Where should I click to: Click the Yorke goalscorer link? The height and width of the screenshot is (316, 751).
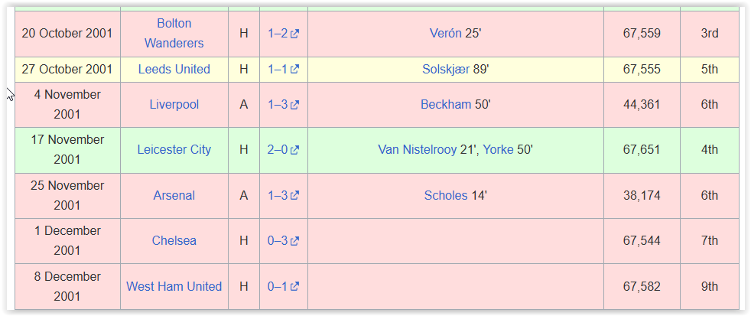(498, 149)
